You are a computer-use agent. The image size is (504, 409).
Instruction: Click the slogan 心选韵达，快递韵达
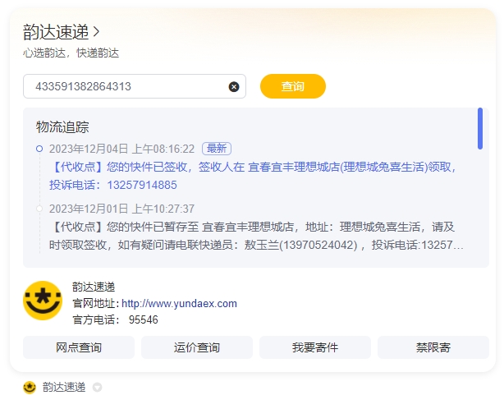tap(71, 53)
